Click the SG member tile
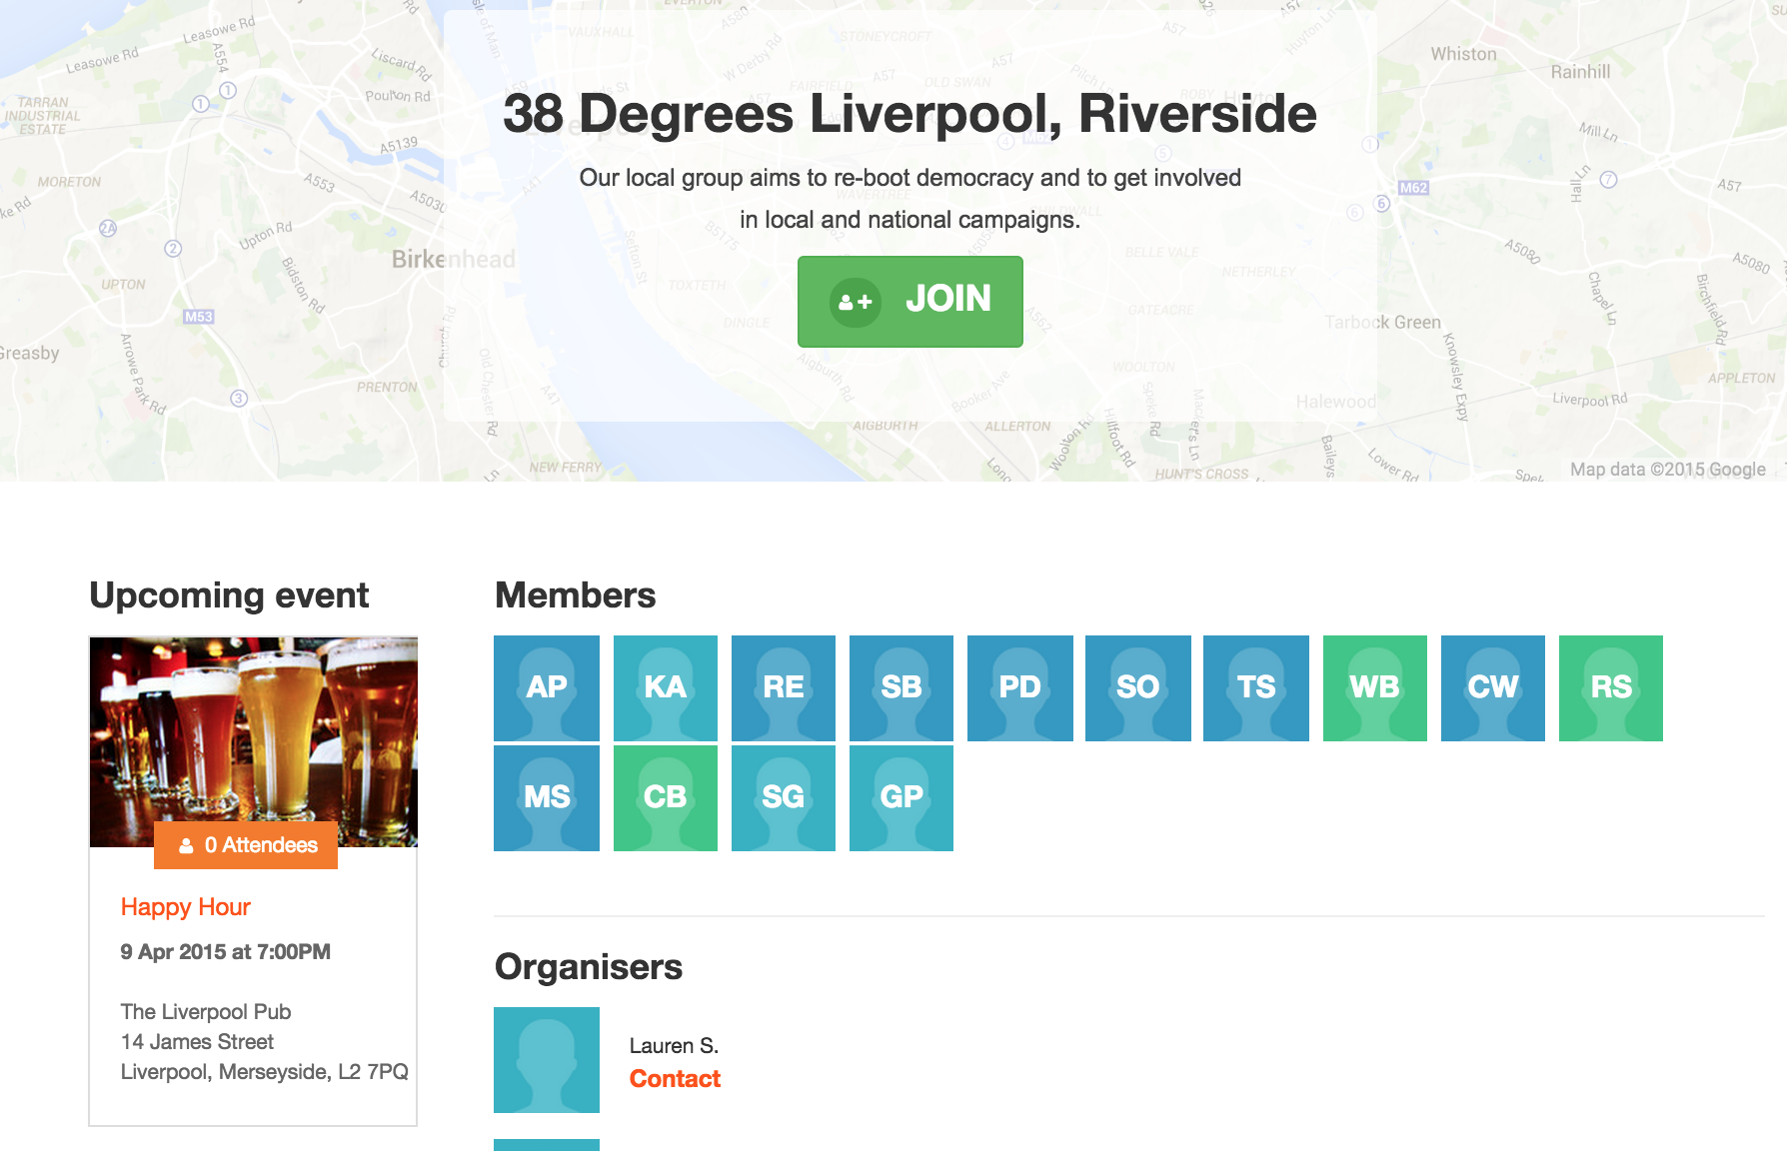The width and height of the screenshot is (1787, 1151). pos(783,797)
